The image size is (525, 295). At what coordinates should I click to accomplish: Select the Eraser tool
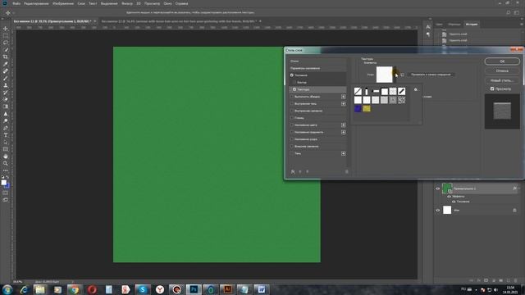[6, 99]
